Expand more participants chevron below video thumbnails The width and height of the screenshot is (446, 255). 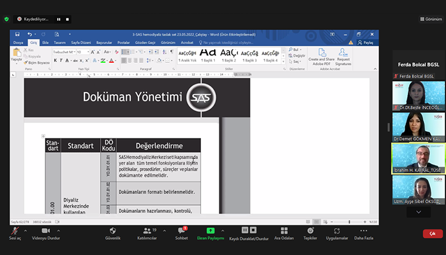419,212
